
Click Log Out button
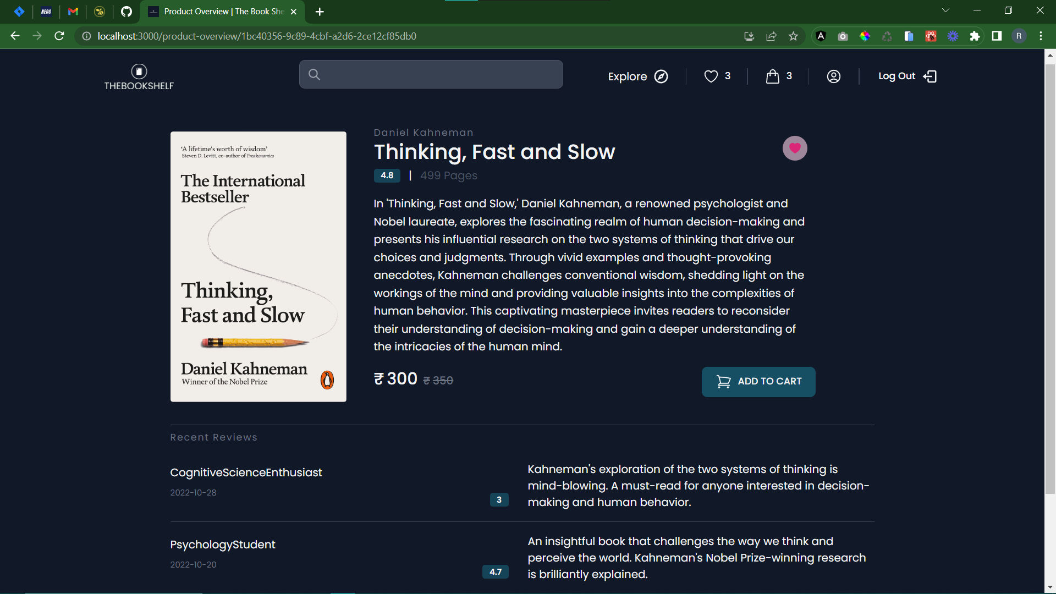[908, 76]
